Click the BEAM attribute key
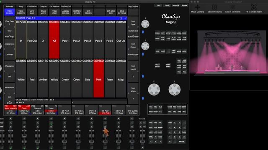The height and width of the screenshot is (150, 268). coord(160,127)
